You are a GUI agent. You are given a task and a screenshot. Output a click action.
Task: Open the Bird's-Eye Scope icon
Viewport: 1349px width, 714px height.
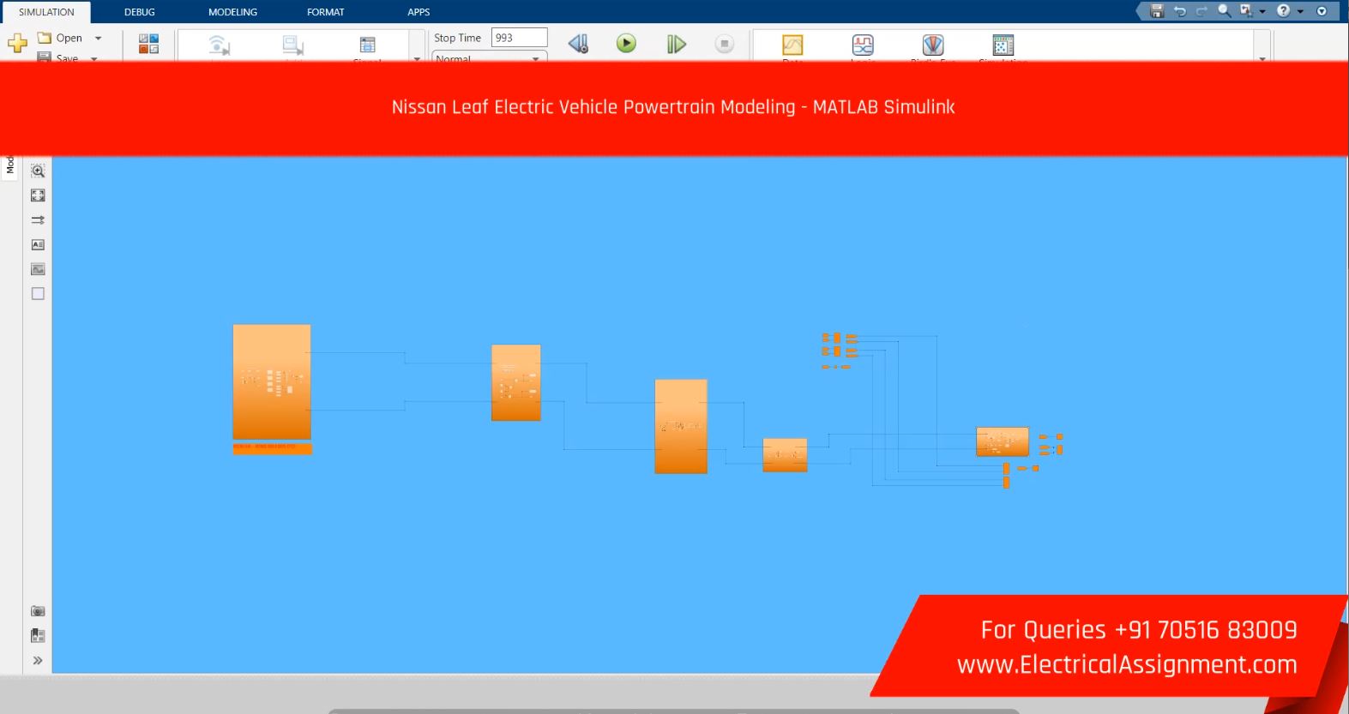(933, 45)
